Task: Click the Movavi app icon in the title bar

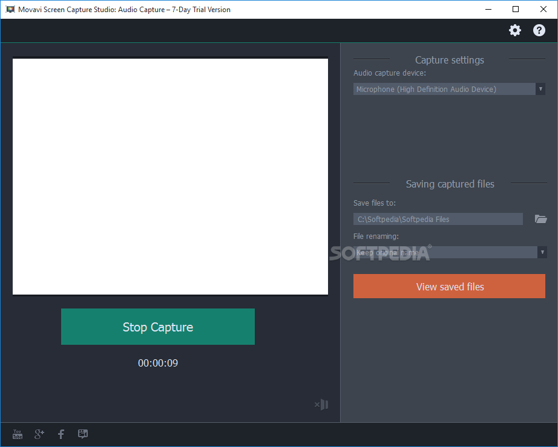Action: pos(10,10)
